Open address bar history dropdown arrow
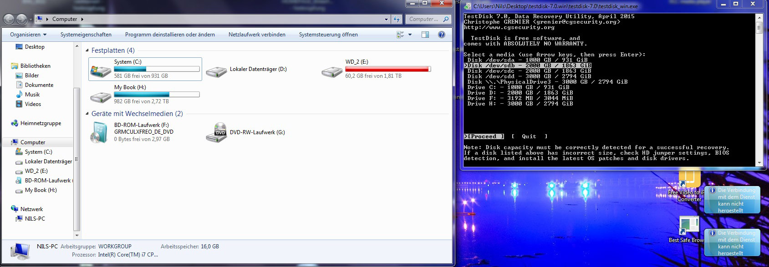This screenshot has height=267, width=769. pyautogui.click(x=386, y=19)
